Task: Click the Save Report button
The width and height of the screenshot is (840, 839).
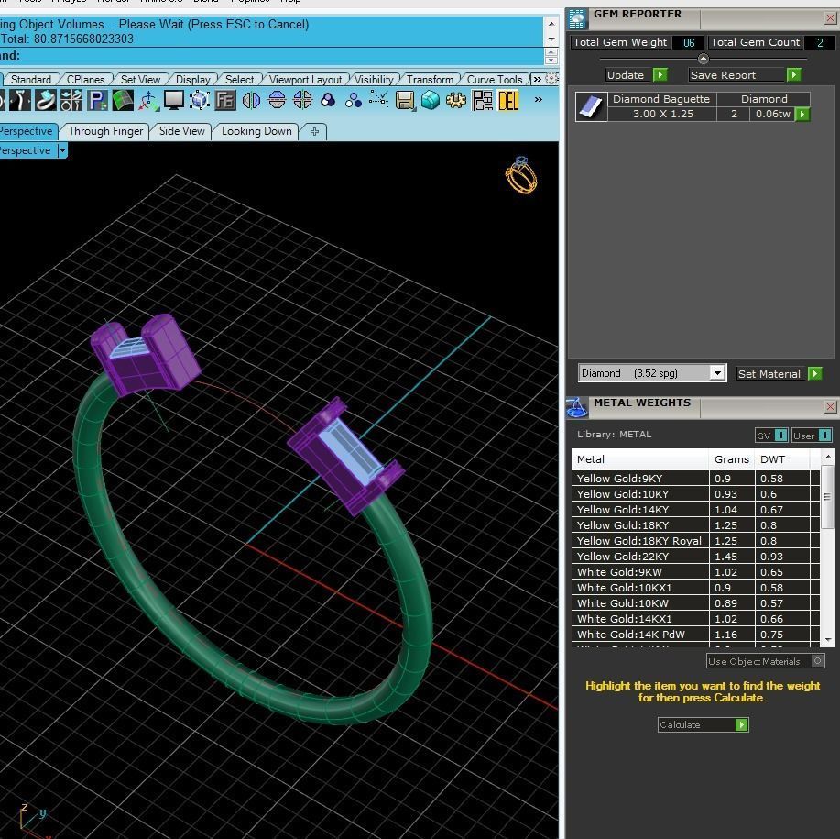Action: [x=745, y=75]
